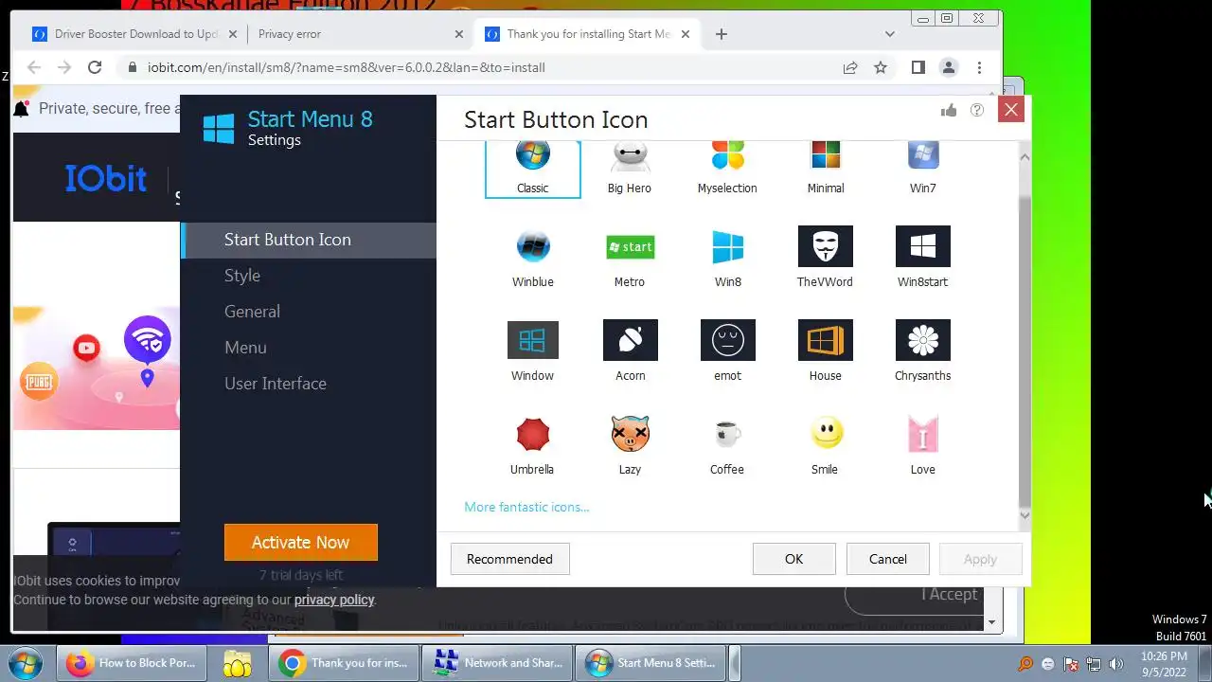The image size is (1212, 682).
Task: Select the Window start icon
Action: [x=532, y=350]
